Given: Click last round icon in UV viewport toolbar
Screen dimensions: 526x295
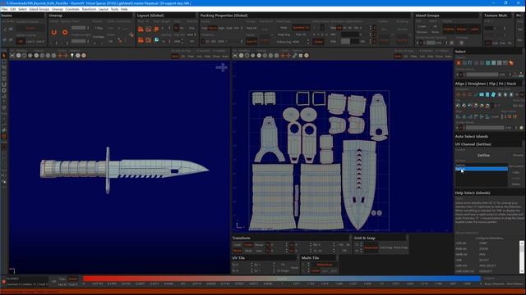Looking at the screenshot, I should click(x=307, y=56).
